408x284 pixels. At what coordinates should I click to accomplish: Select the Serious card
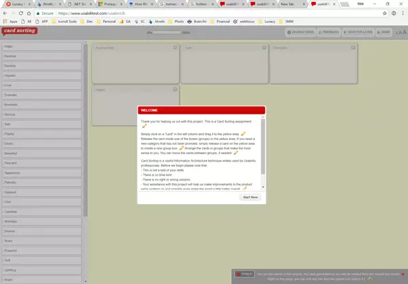click(x=41, y=114)
